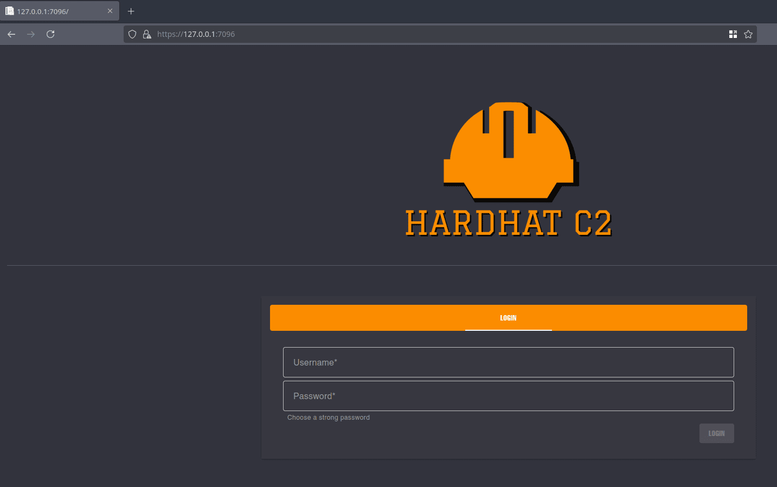This screenshot has height=487, width=777.
Task: Click the URL address bar text
Action: click(x=196, y=34)
